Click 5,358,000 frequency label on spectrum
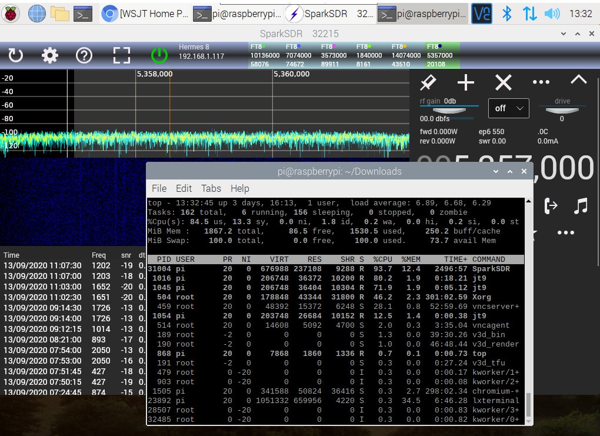 (155, 74)
